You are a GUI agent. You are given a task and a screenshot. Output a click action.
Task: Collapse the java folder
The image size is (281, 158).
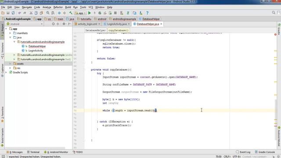pos(10,37)
